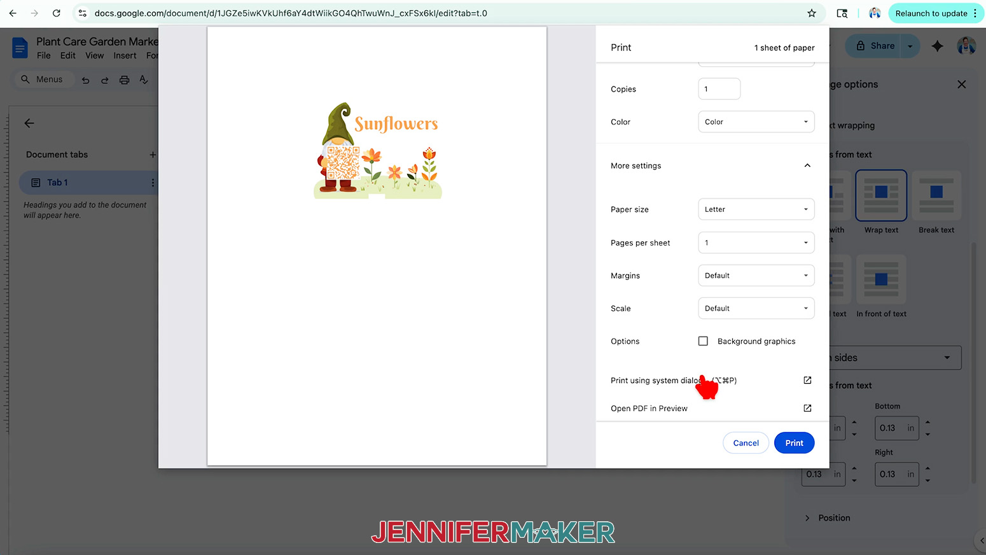Screen dimensions: 986x555
Task: Click the Print button
Action: click(x=794, y=443)
